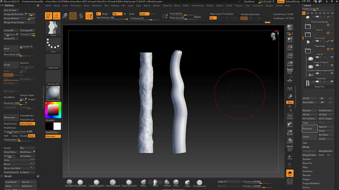Expand the Project section
This screenshot has width=339, height=190.
click(306, 180)
